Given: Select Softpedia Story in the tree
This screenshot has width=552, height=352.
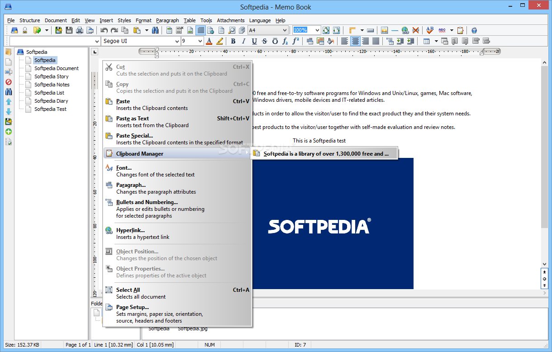Looking at the screenshot, I should (x=51, y=76).
